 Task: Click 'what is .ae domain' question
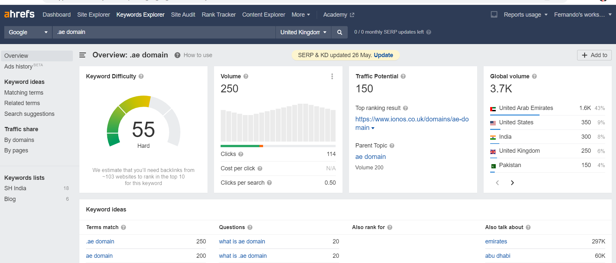(x=243, y=256)
